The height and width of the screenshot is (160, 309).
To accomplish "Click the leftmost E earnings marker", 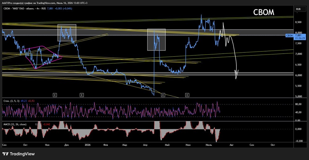I will (x=55, y=95).
